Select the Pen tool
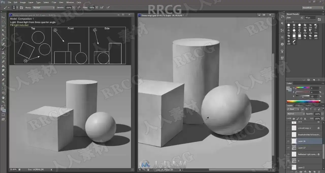This screenshot has width=325, height=173. (x=3, y=79)
